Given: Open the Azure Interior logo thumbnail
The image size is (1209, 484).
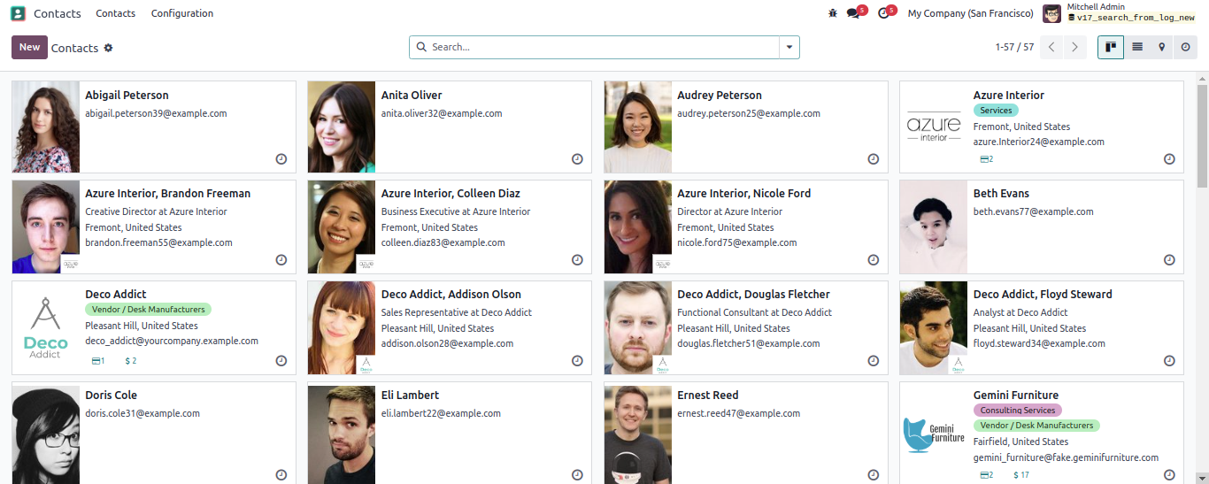Looking at the screenshot, I should (934, 127).
